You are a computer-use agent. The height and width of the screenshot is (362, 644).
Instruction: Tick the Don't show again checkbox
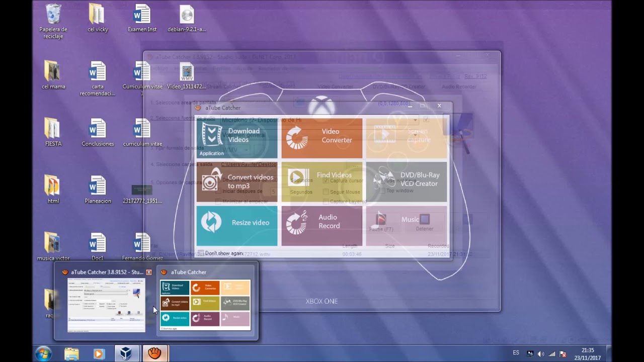click(x=201, y=253)
